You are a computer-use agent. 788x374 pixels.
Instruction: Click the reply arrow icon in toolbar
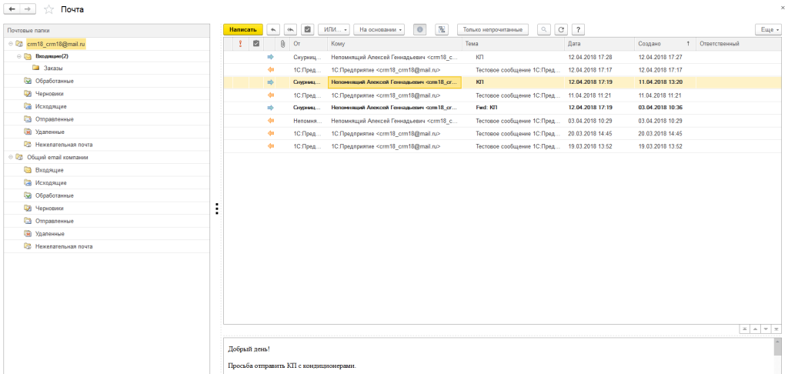tap(273, 29)
